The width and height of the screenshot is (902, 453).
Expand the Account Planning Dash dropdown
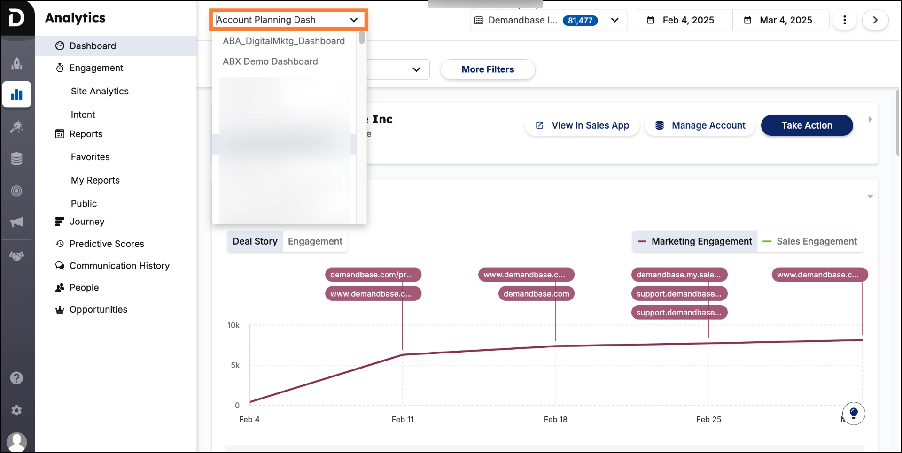[354, 20]
